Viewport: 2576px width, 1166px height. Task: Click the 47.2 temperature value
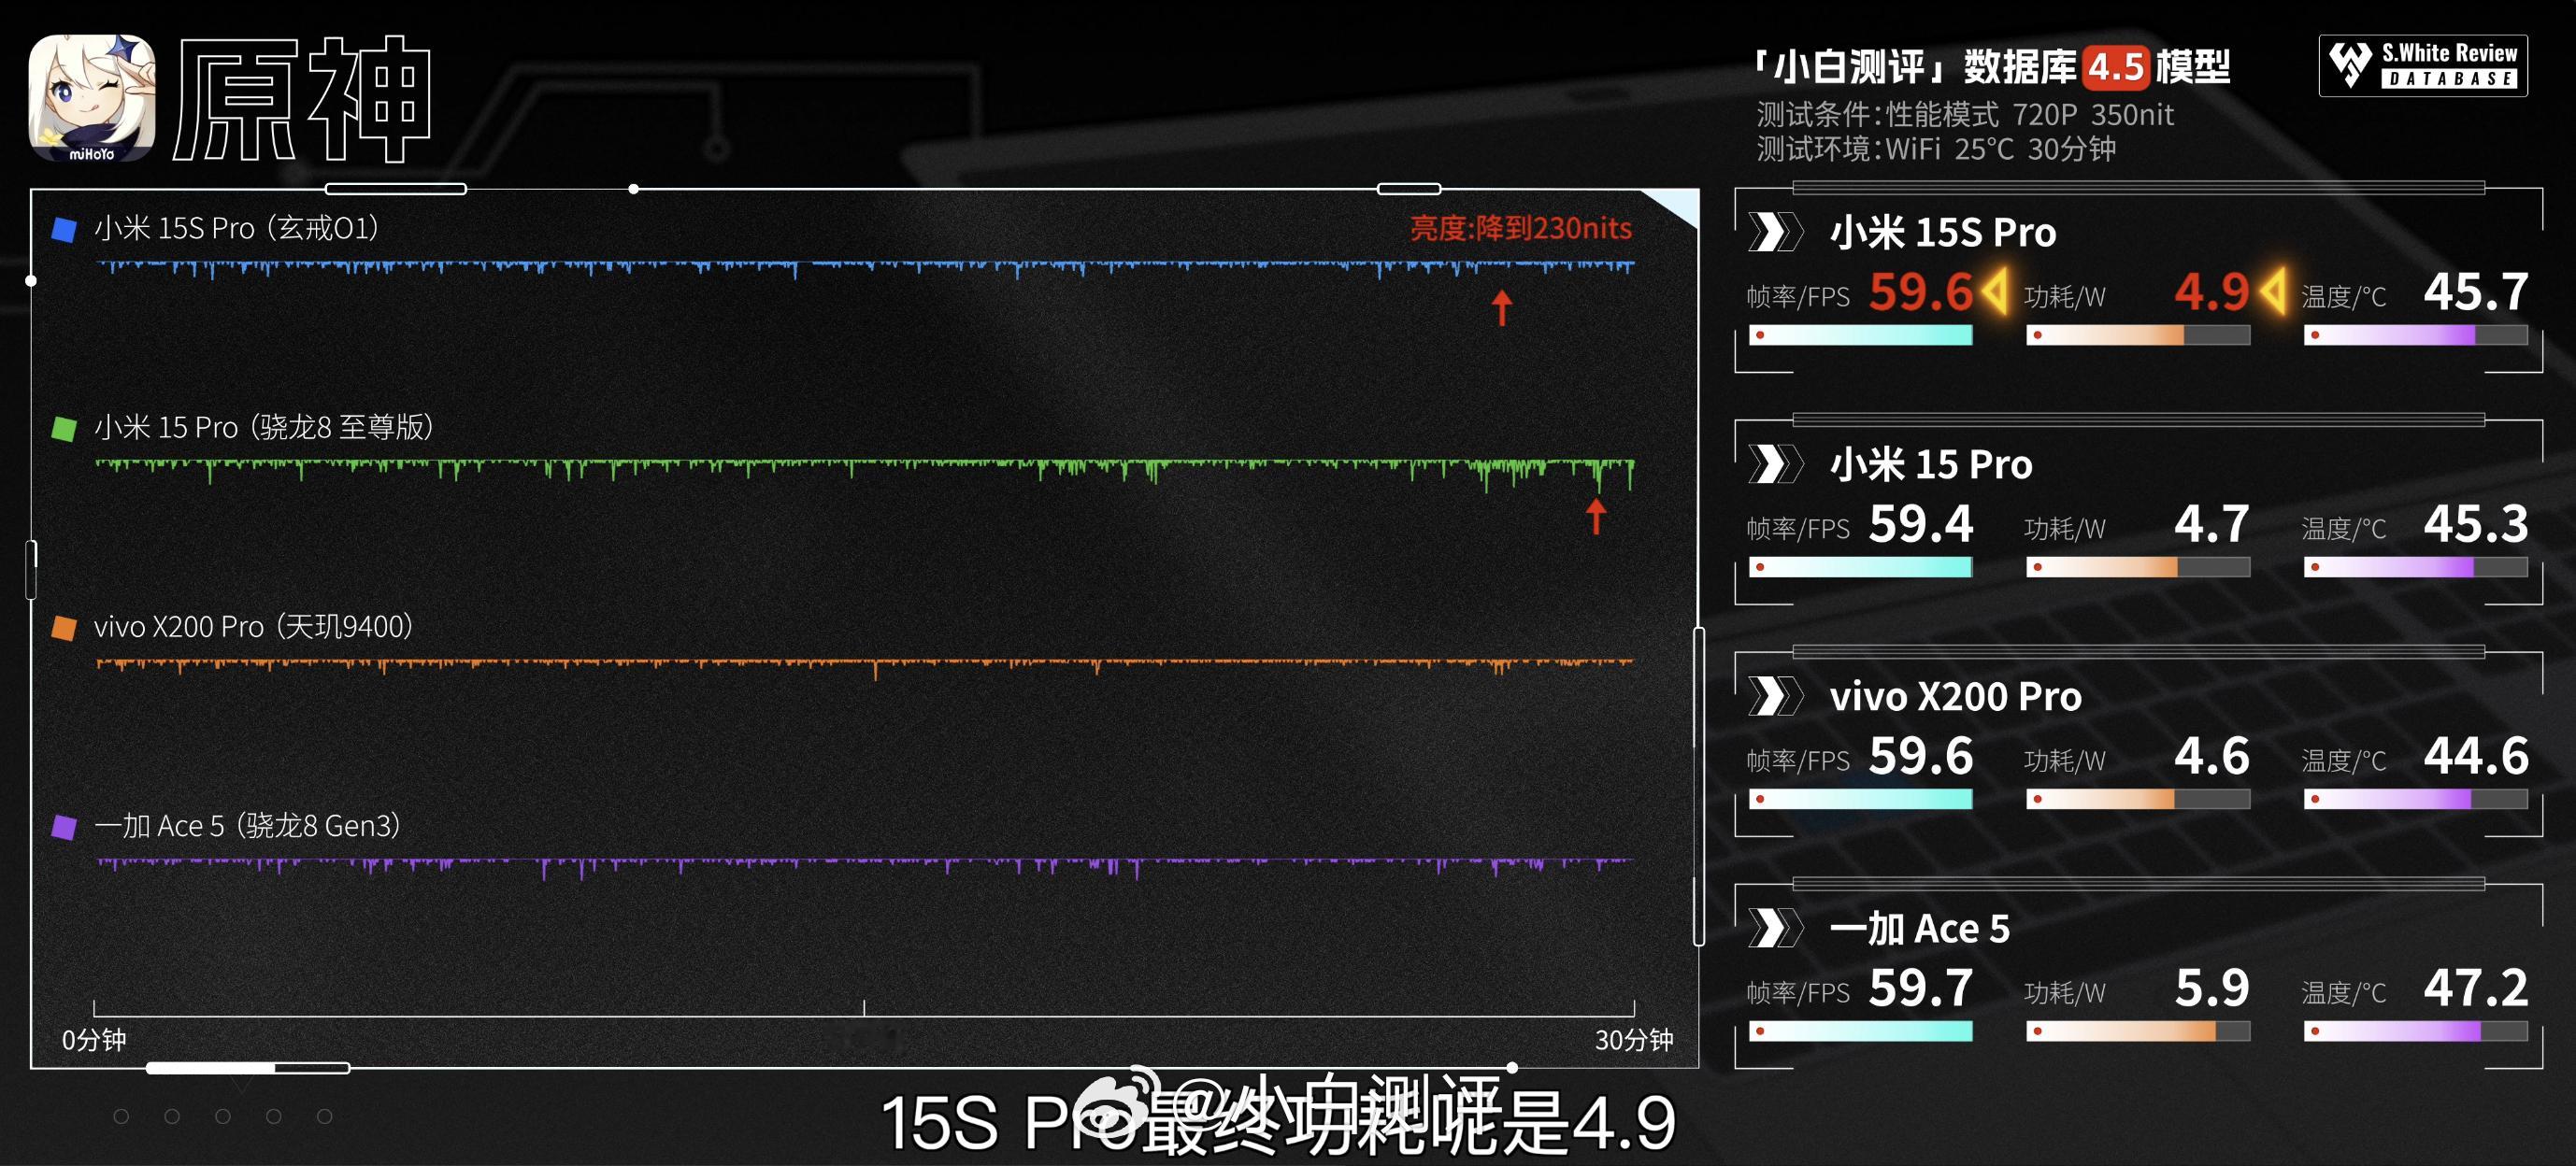(2476, 988)
